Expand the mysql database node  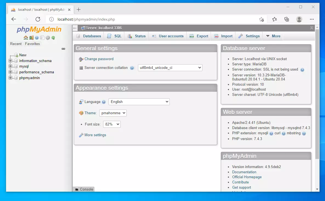tap(10, 66)
